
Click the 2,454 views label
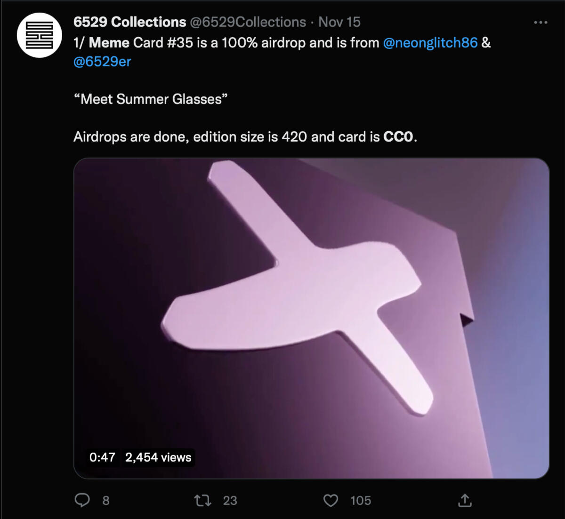pyautogui.click(x=158, y=457)
